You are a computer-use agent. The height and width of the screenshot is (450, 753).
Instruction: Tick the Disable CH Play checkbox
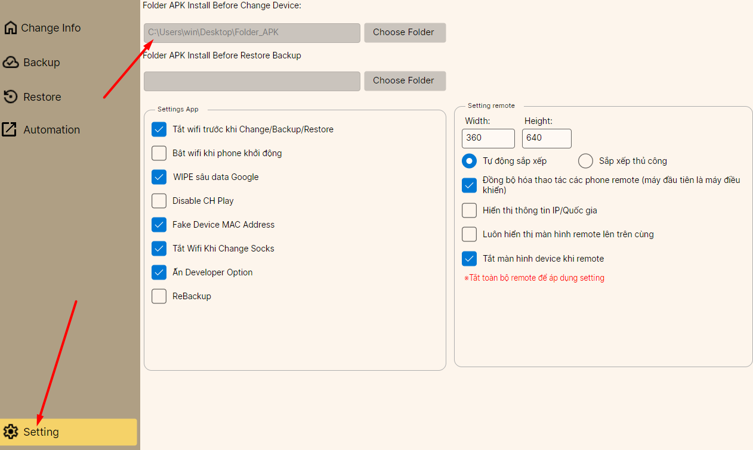159,201
